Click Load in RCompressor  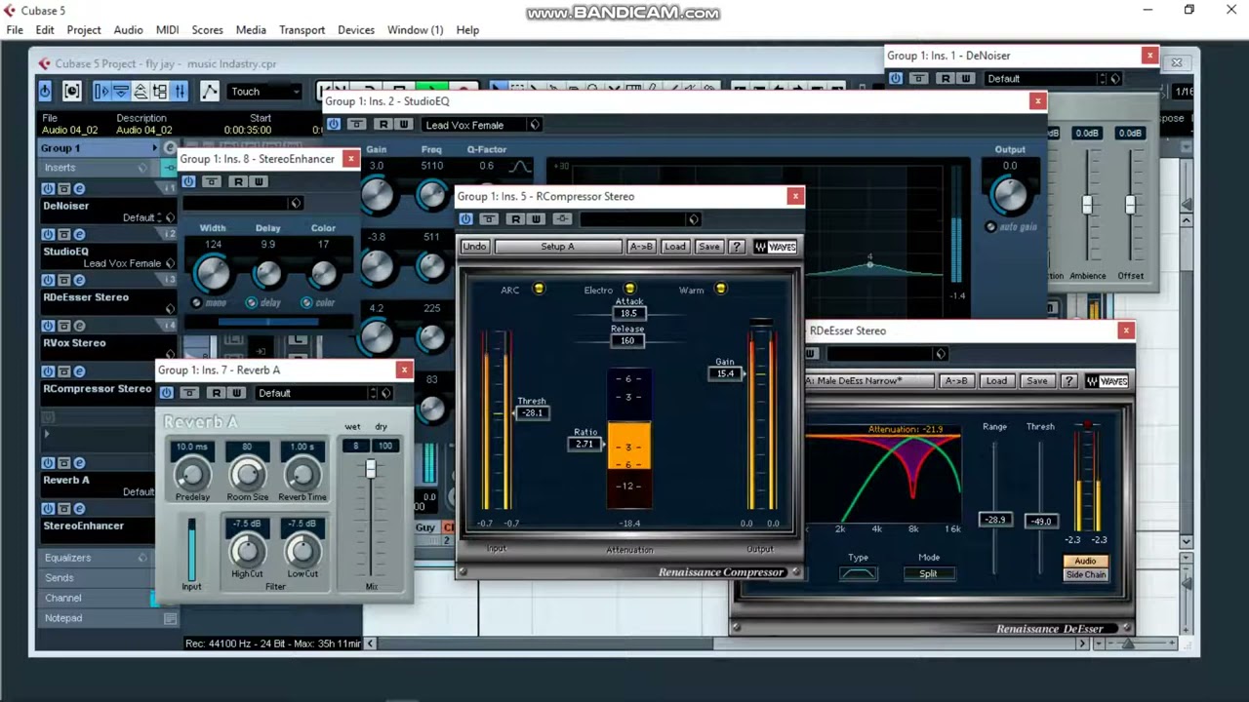click(675, 247)
